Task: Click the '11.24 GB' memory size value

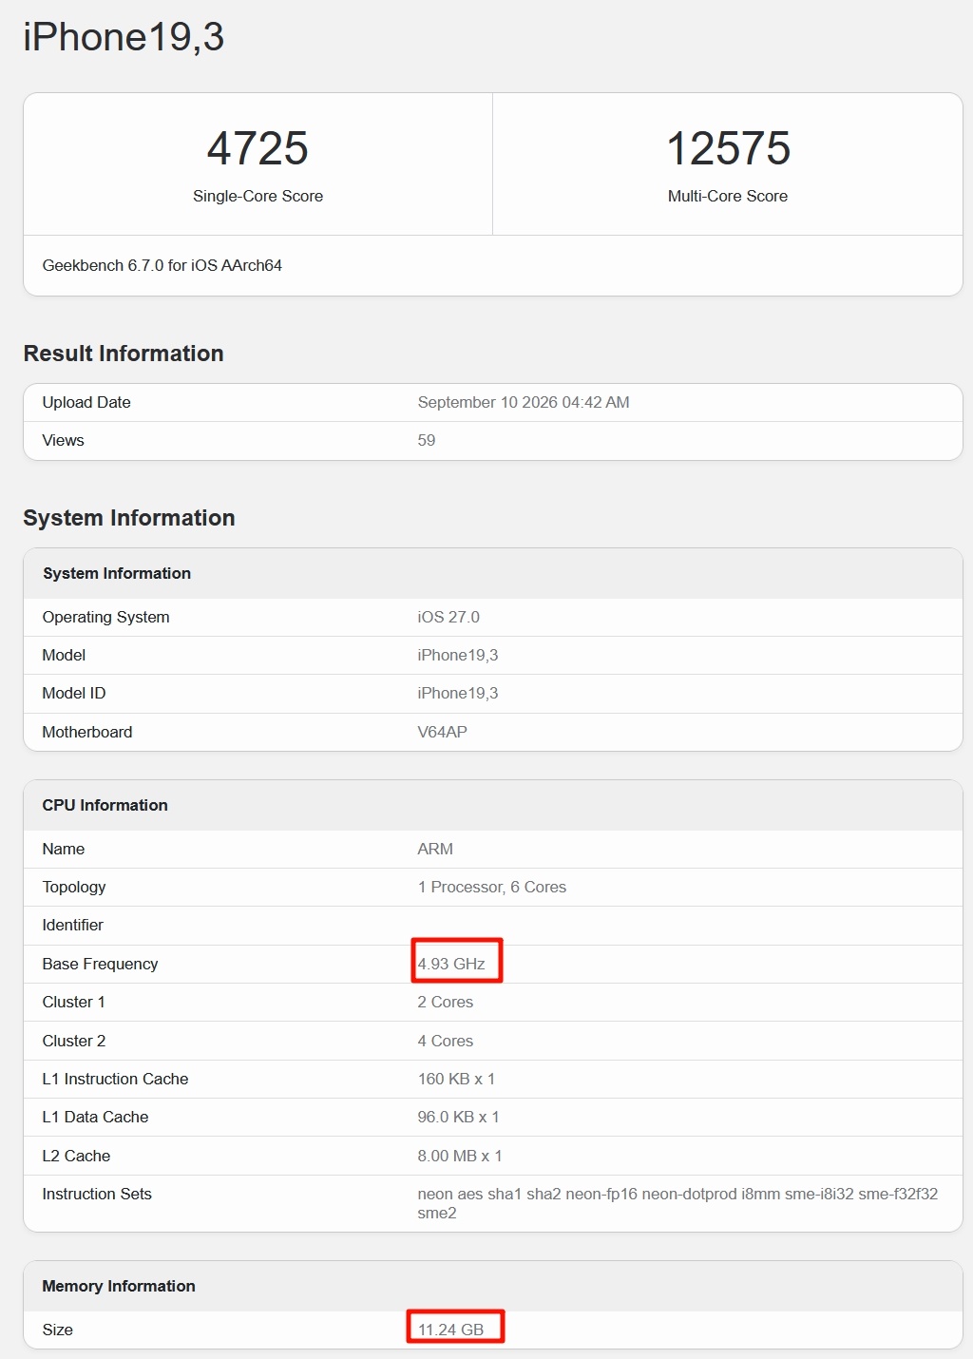Action: pyautogui.click(x=451, y=1330)
